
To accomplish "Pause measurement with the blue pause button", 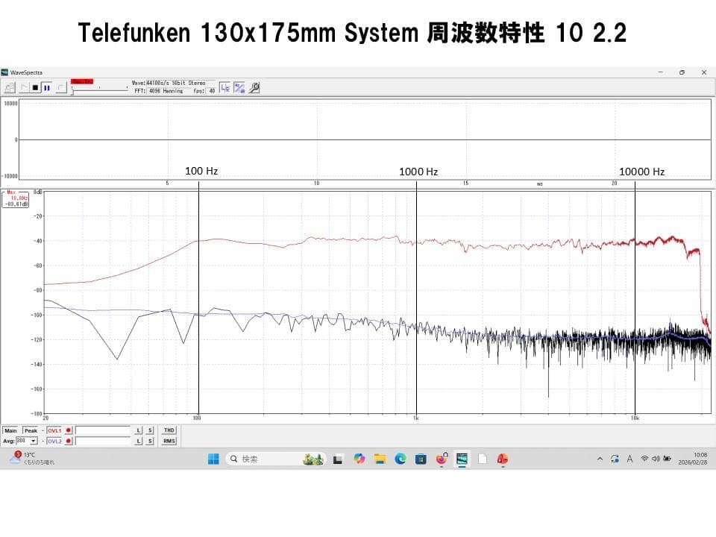I will click(x=46, y=88).
